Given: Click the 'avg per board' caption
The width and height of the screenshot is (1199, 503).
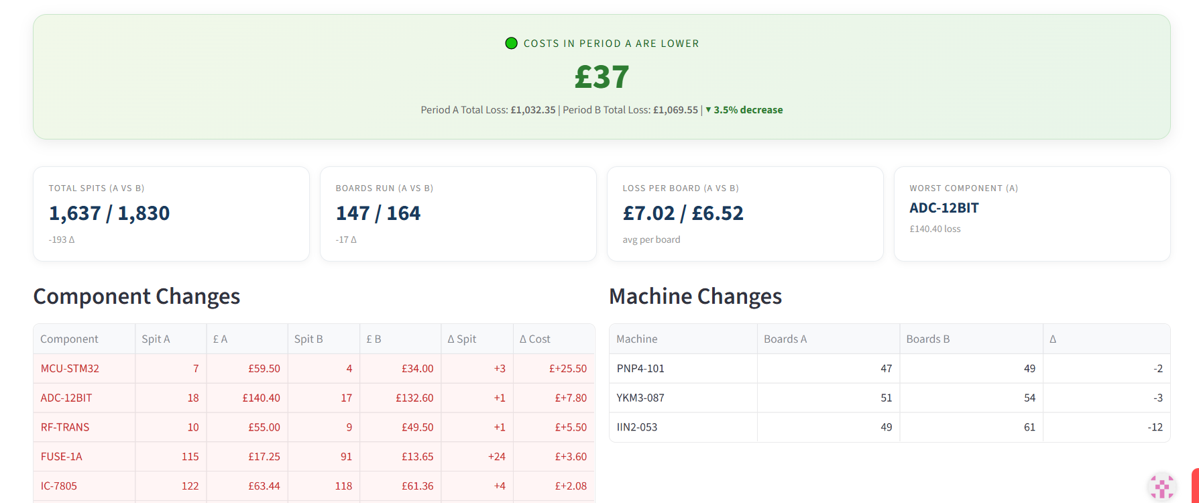Looking at the screenshot, I should [x=651, y=239].
